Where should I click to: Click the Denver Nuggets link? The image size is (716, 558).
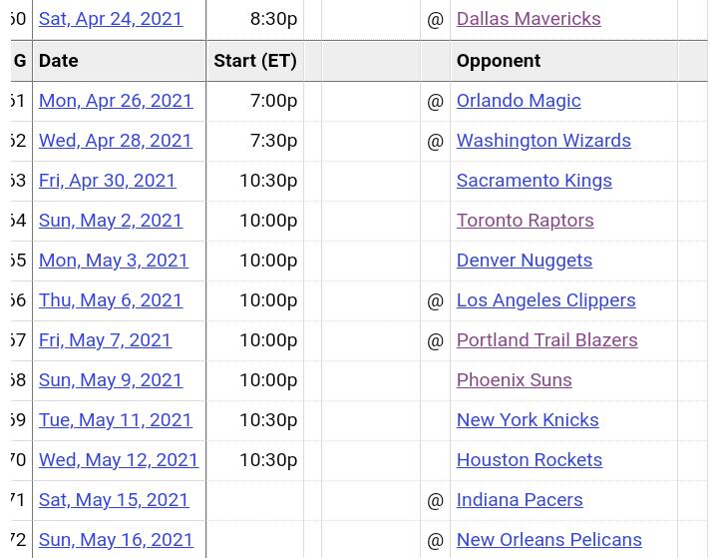click(524, 261)
